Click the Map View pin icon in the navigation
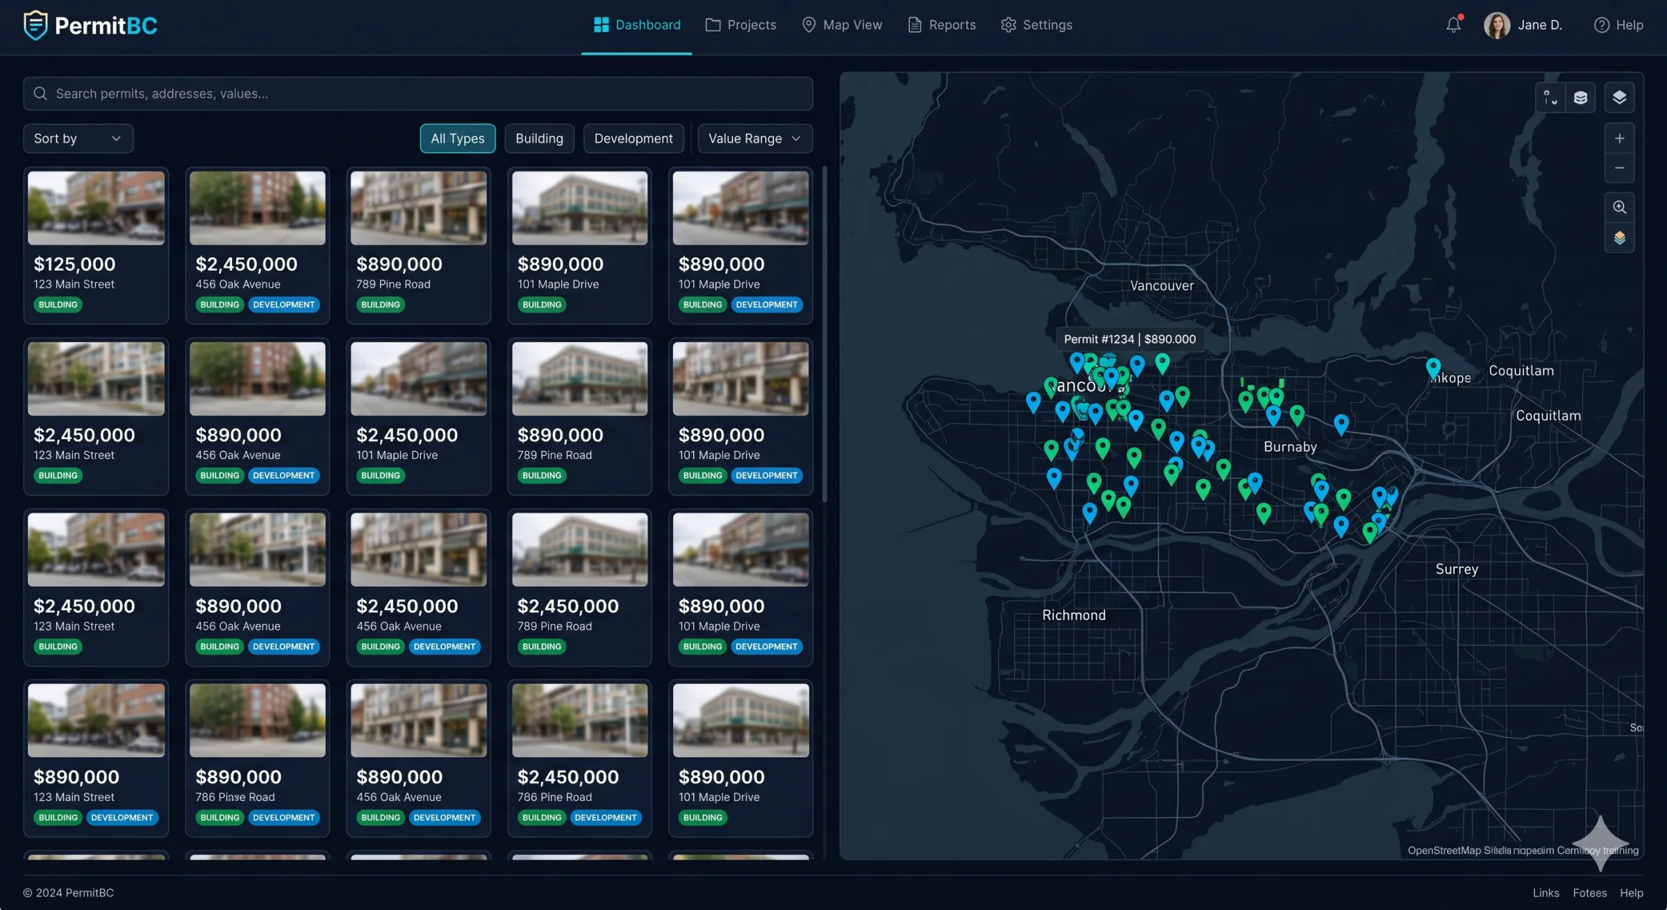 (808, 25)
